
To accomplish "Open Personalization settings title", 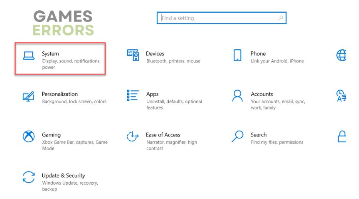I will [x=59, y=94].
